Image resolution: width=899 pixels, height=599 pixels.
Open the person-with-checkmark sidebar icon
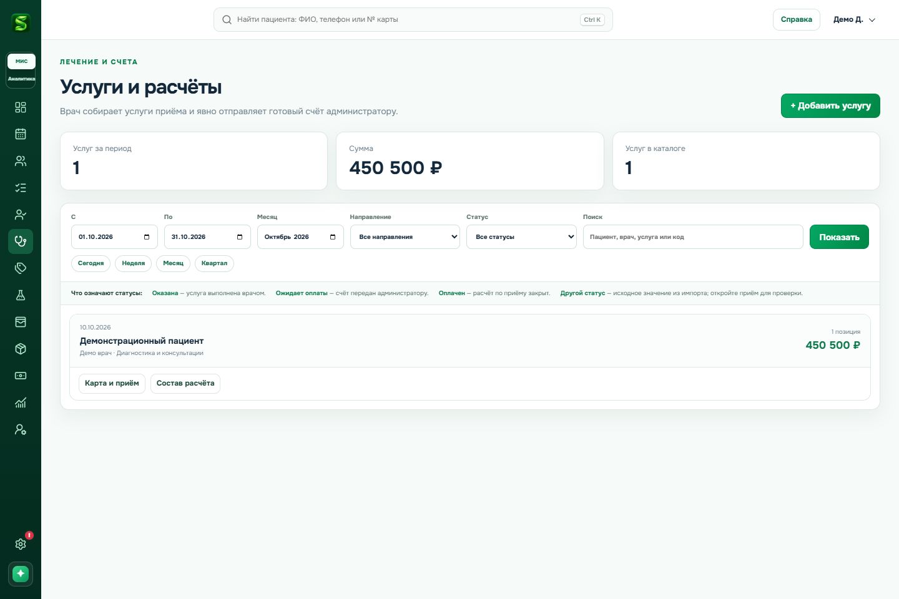click(21, 215)
